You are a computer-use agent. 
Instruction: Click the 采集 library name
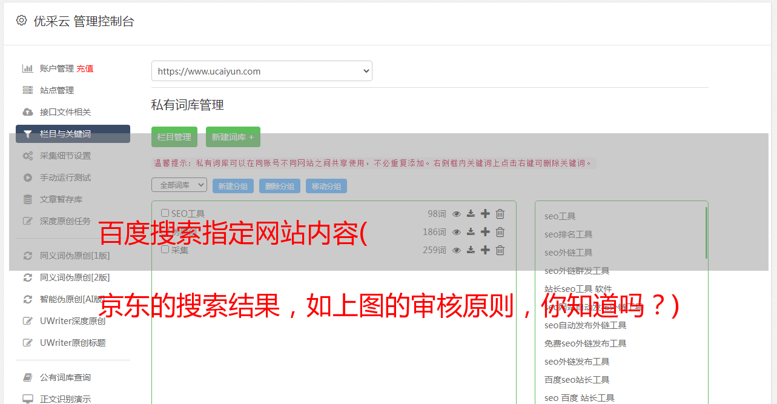180,250
